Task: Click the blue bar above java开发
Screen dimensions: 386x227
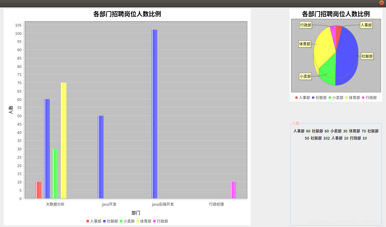Action: pyautogui.click(x=101, y=157)
